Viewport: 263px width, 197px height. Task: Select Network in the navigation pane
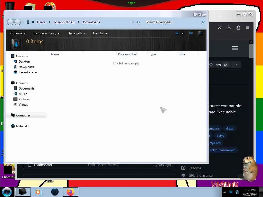click(x=20, y=126)
